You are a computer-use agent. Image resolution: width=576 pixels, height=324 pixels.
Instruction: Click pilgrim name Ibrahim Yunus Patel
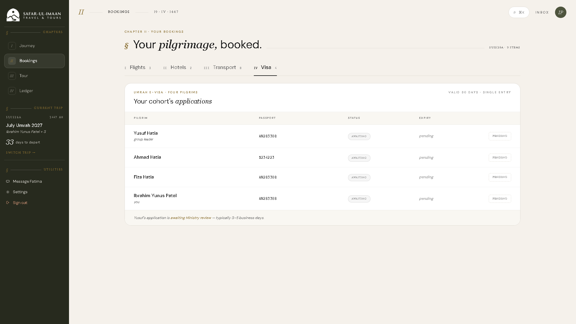155,196
